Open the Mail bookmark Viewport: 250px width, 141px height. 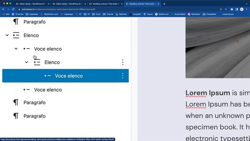6,14
